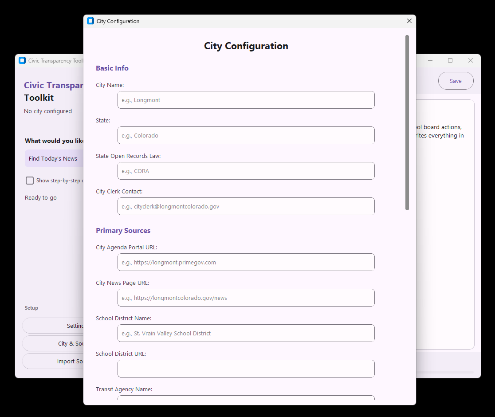Click the State Open Records Law field
495x417 pixels.
246,171
